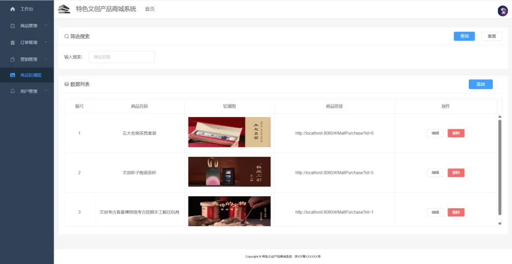The height and width of the screenshot is (264, 512).
Task: Expand the 商品管理 submenu arrow
Action: point(46,26)
